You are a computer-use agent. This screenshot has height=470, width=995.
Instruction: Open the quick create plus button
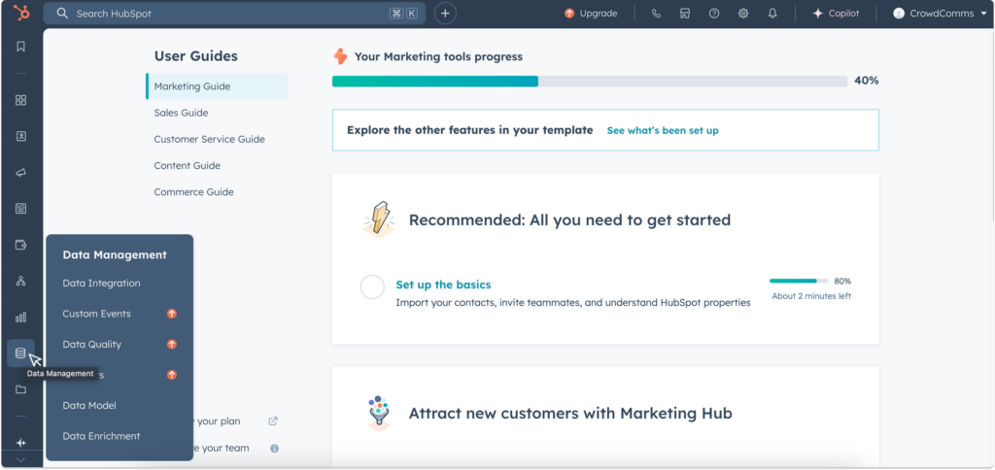(x=445, y=14)
